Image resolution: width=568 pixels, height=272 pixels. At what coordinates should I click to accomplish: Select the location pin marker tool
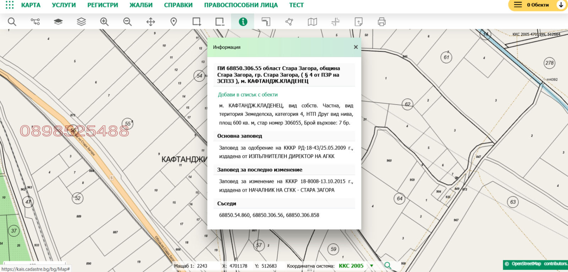[174, 22]
